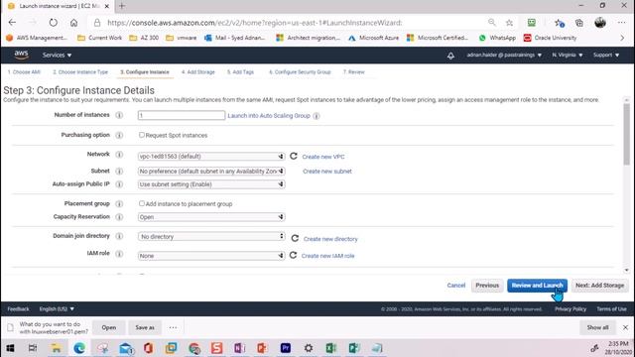Add page to favorites with the star icon

(x=509, y=23)
